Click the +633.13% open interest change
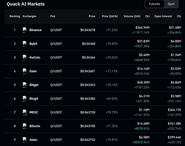Viewport: 185px width, 146px height. coord(174,142)
